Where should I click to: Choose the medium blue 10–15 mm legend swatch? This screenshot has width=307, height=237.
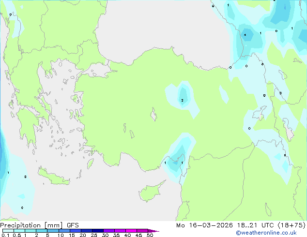(x=64, y=231)
